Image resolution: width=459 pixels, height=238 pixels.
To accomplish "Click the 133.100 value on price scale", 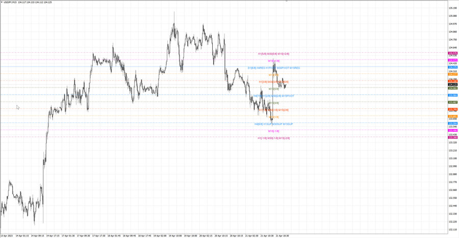I will click(x=452, y=158).
